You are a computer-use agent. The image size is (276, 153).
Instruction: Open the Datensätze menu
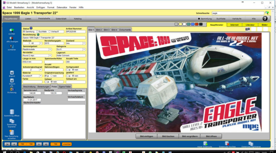62,7
